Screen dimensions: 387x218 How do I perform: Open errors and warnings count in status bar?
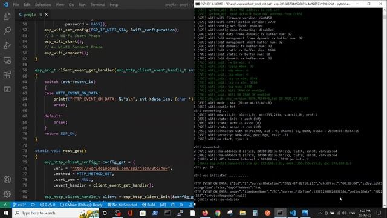pos(48,205)
